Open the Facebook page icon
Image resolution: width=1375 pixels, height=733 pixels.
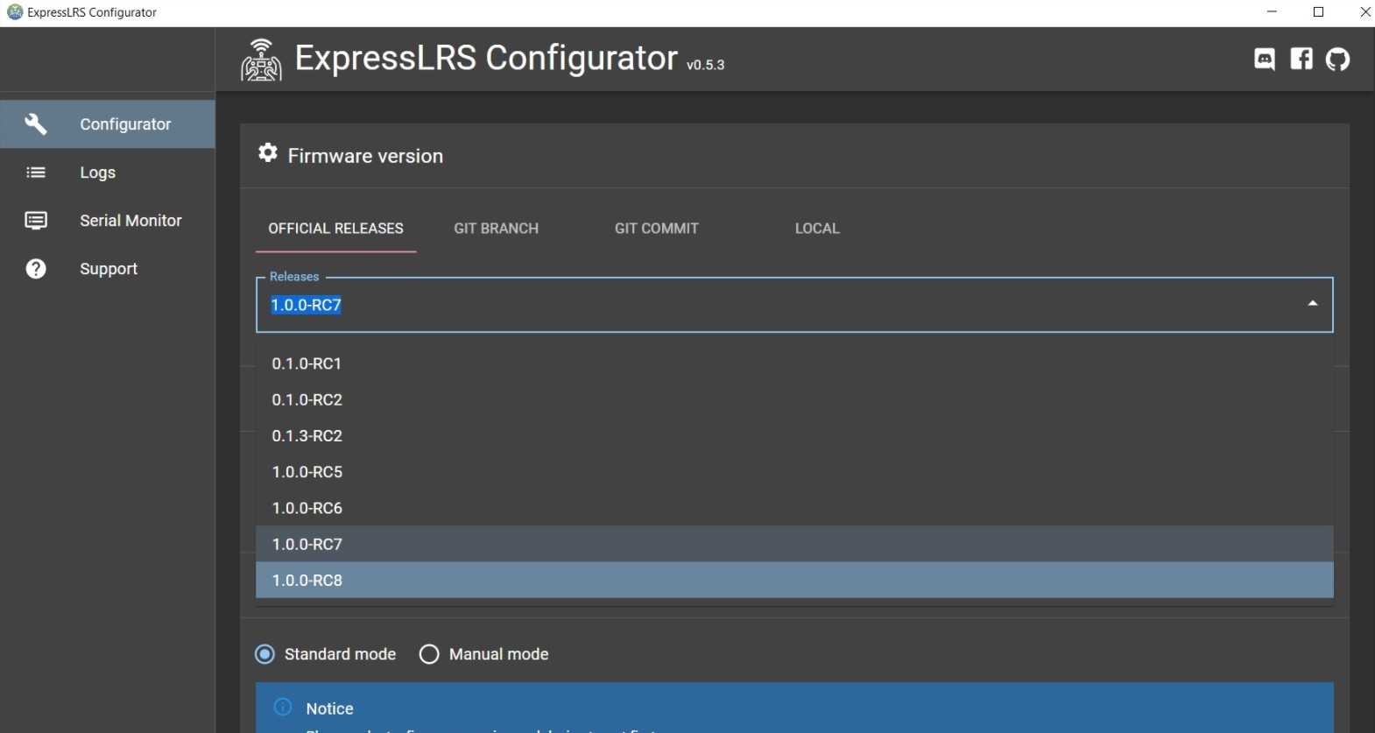pos(1301,60)
